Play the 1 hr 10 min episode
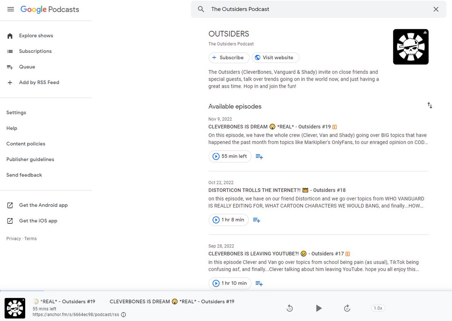 [x=230, y=283]
